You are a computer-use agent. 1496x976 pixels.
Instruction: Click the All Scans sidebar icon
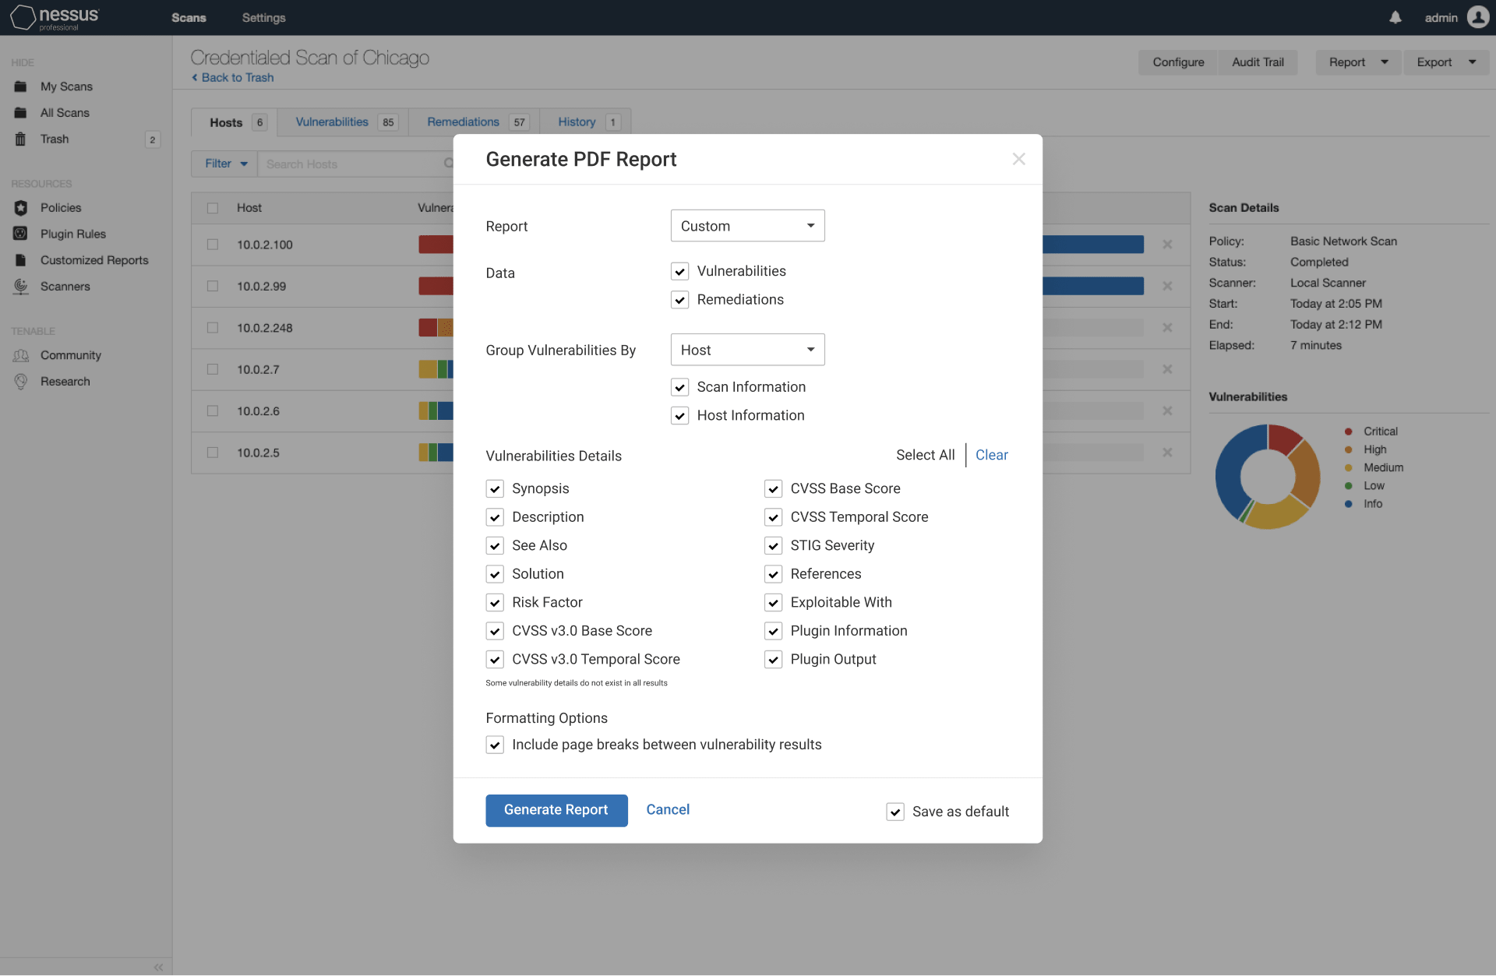point(21,112)
